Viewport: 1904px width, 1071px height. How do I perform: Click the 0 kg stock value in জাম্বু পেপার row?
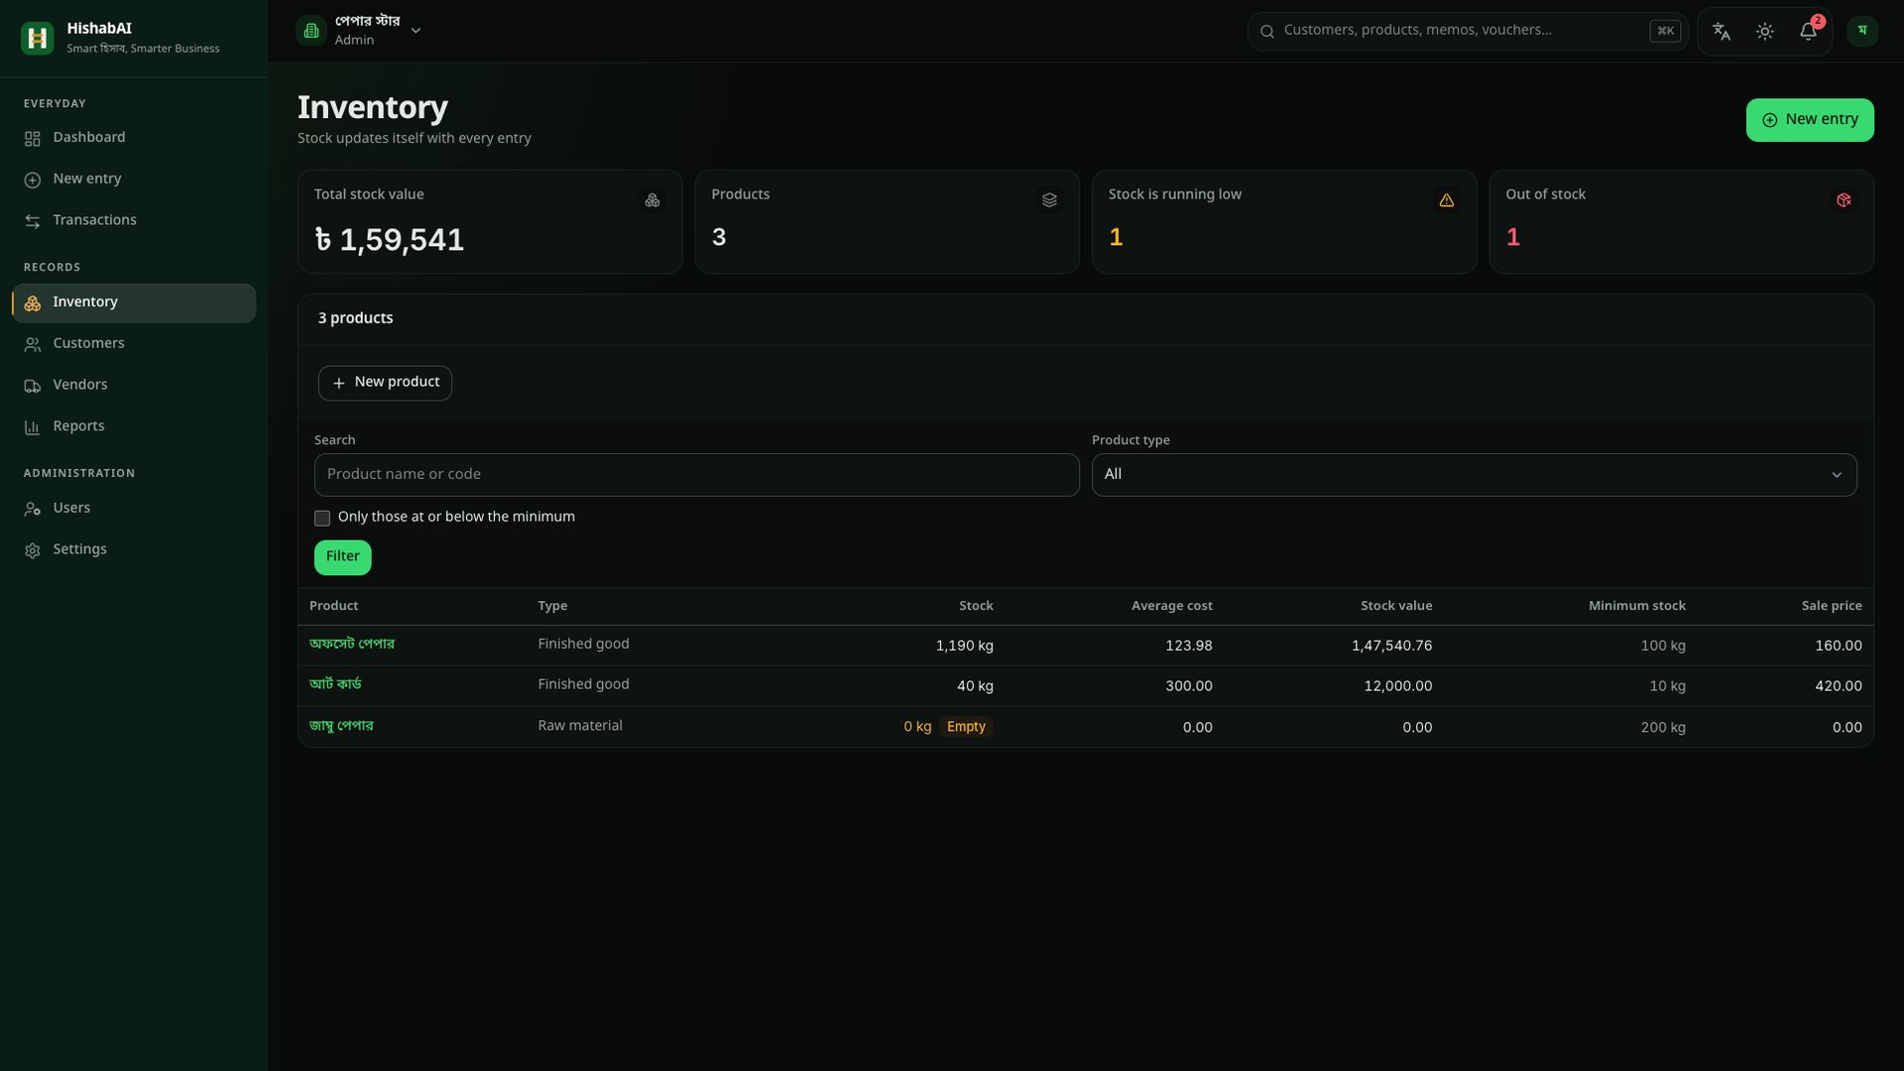coord(917,727)
